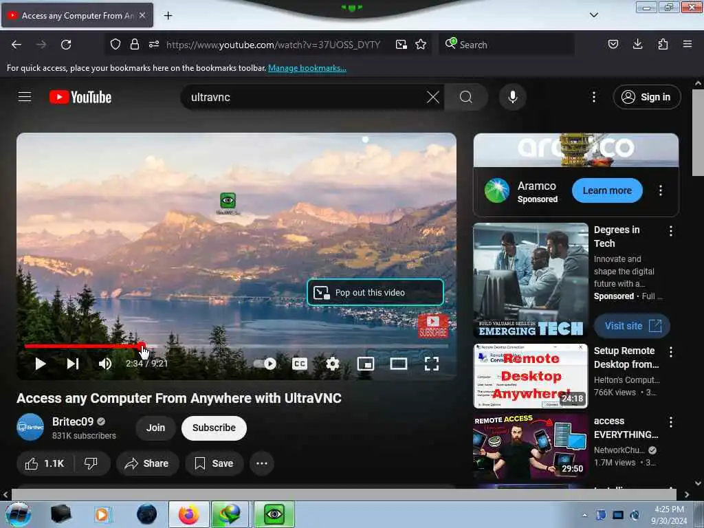Open Windows Start menu

coord(19,514)
